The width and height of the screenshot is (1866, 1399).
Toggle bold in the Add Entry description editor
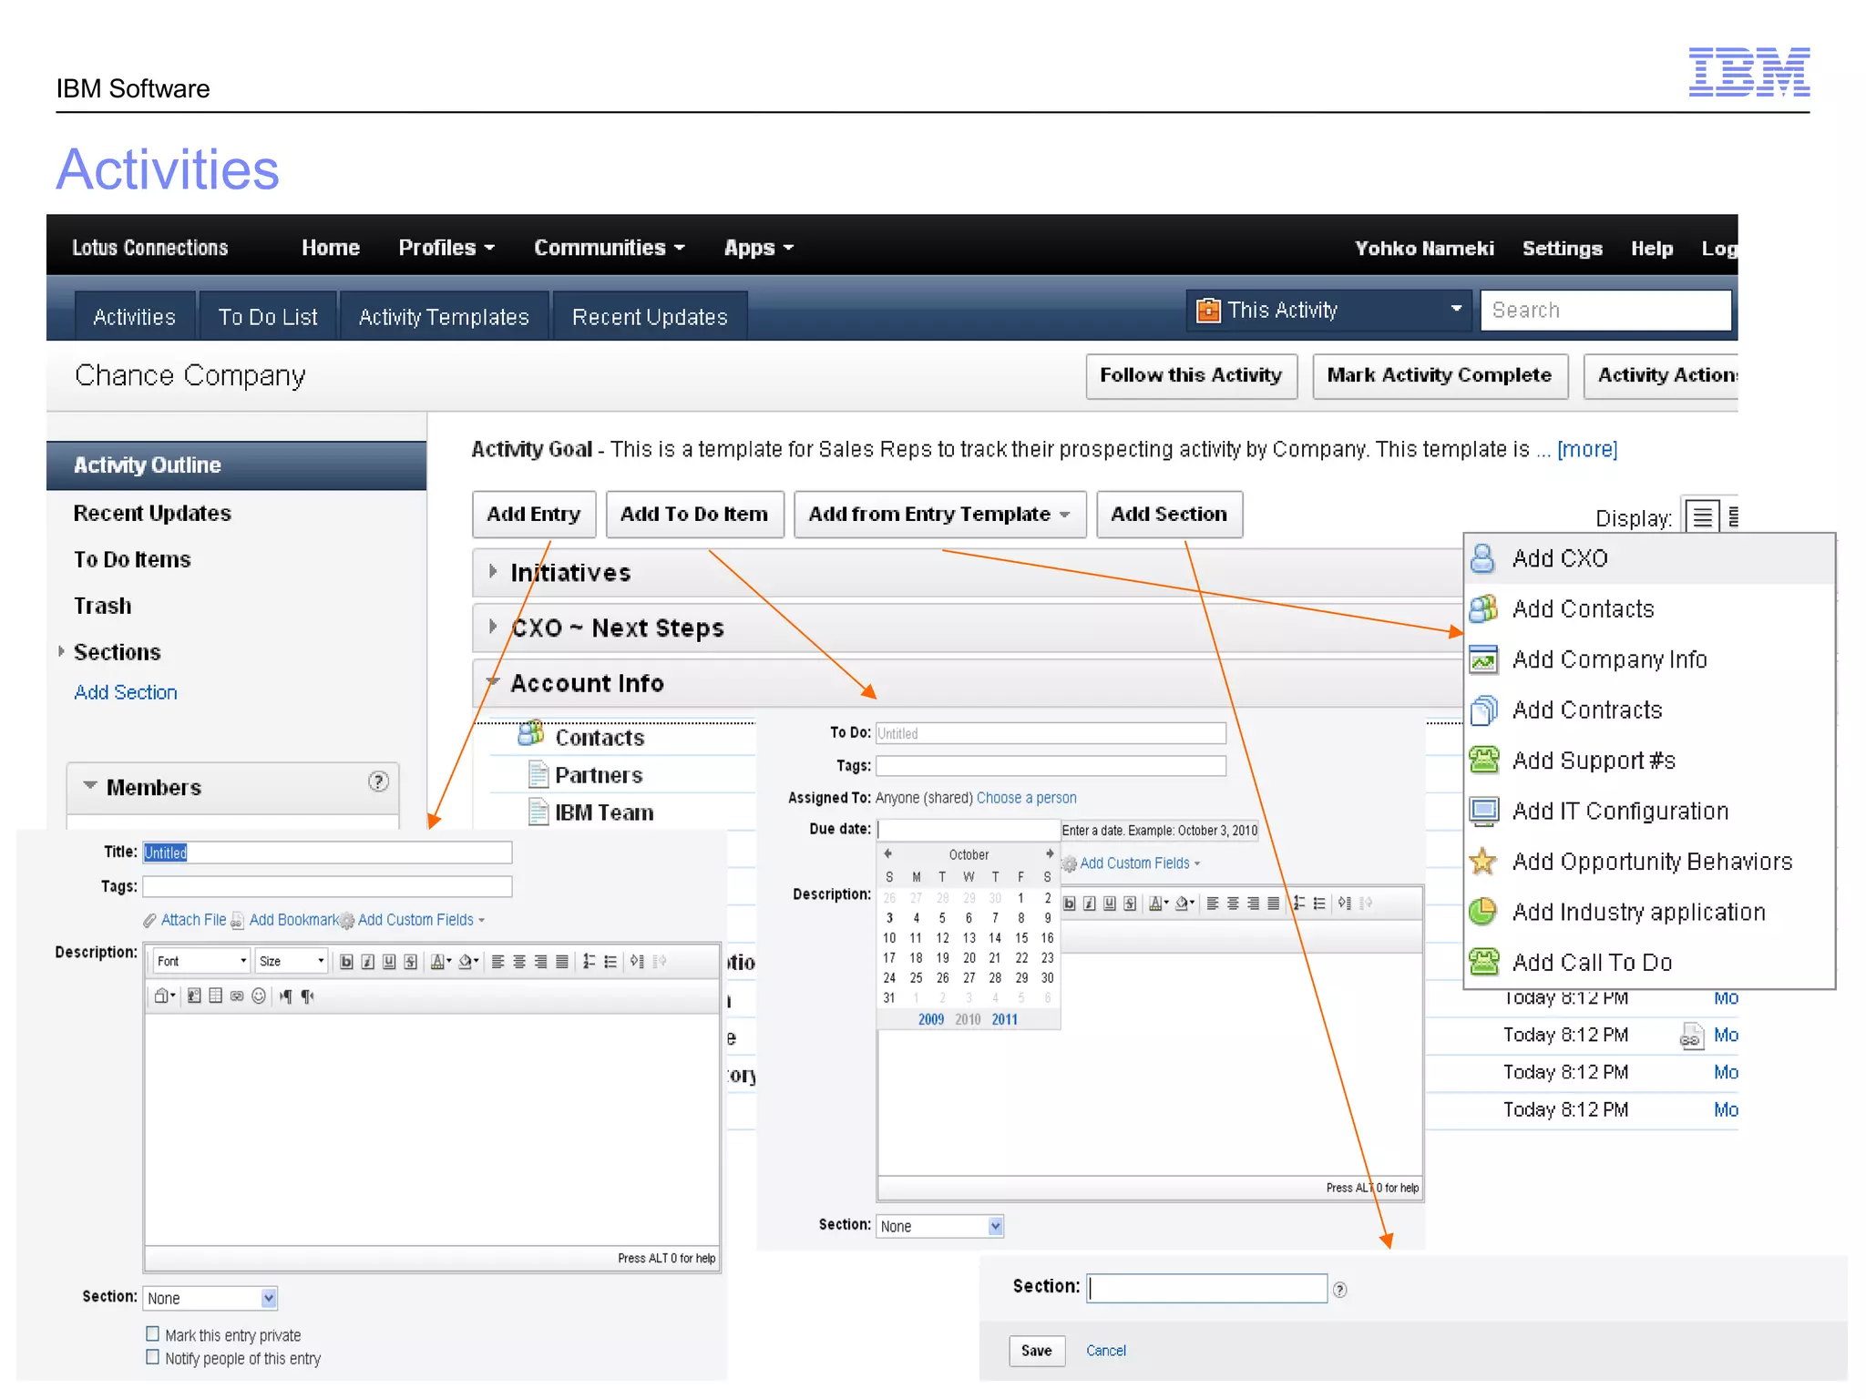[x=346, y=962]
